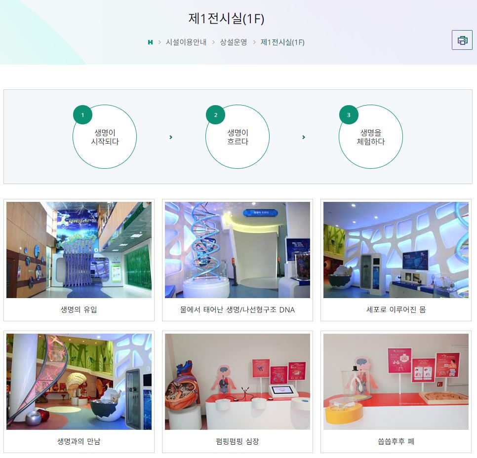Click the arrow between steps 2 and 3
Screen dimensions: 477x458
(x=304, y=137)
